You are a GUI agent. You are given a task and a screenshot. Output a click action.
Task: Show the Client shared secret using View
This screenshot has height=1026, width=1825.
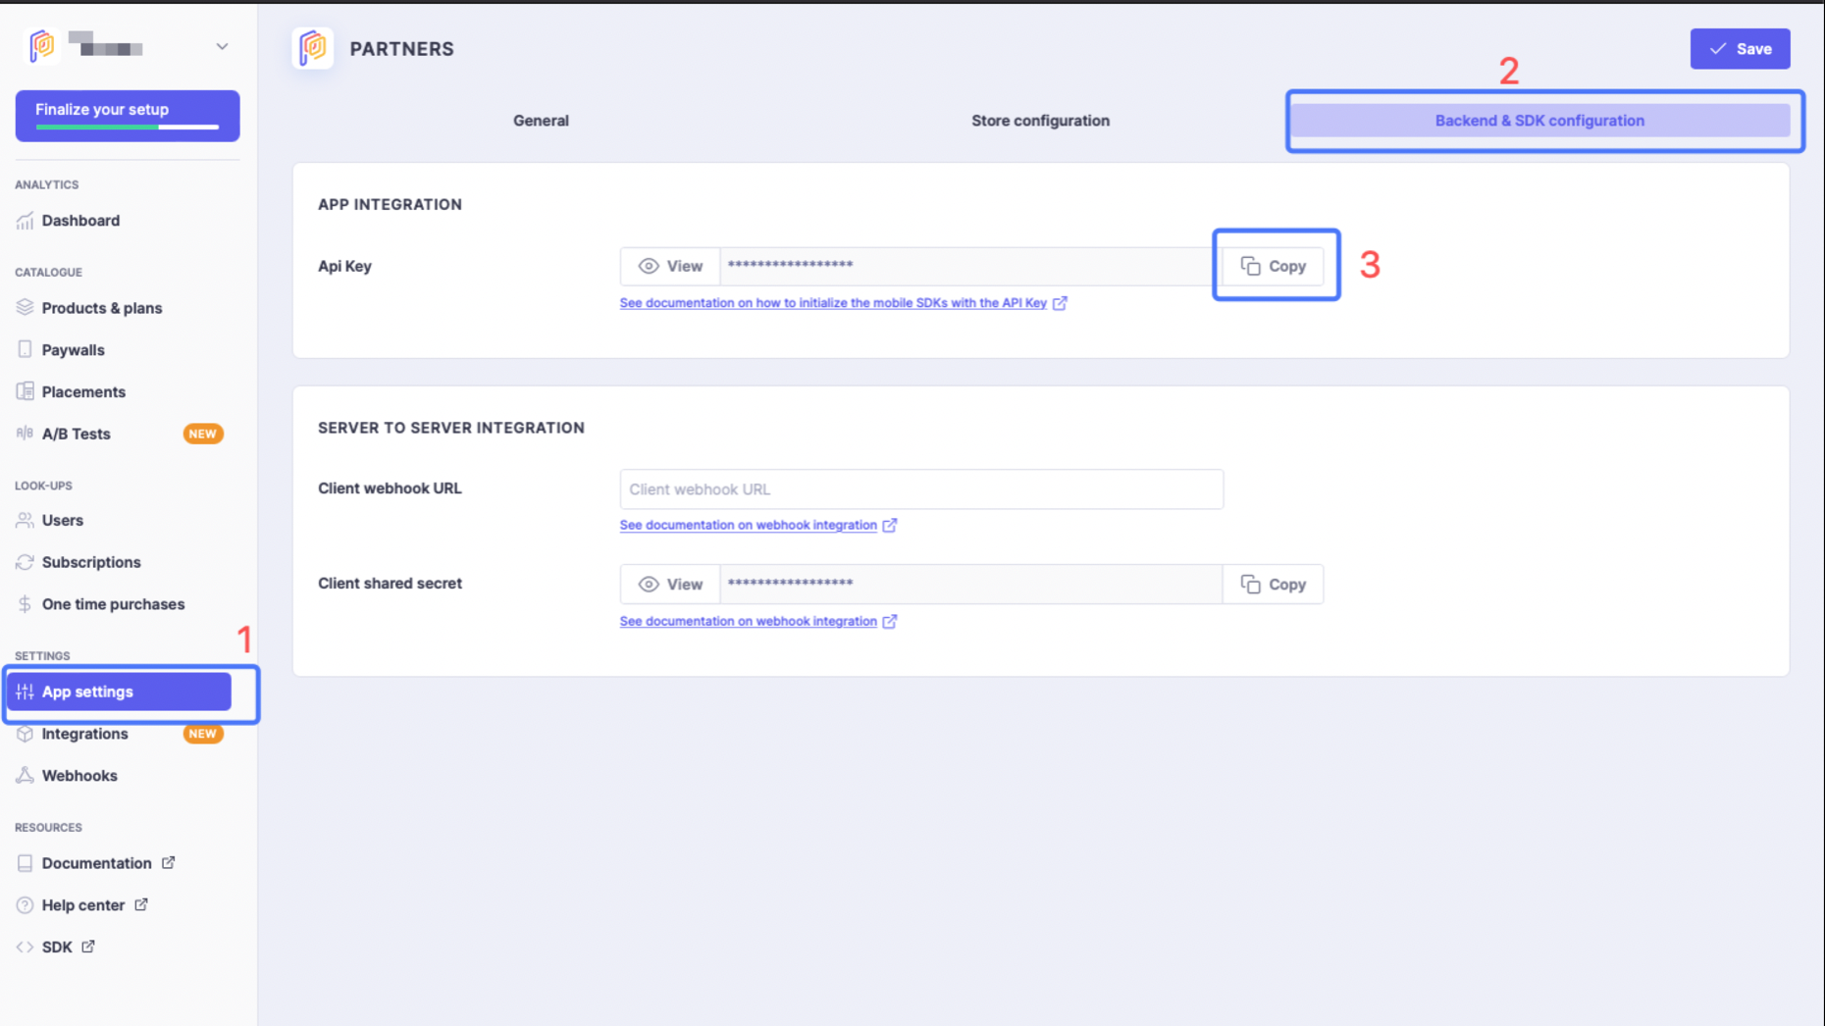click(x=670, y=585)
